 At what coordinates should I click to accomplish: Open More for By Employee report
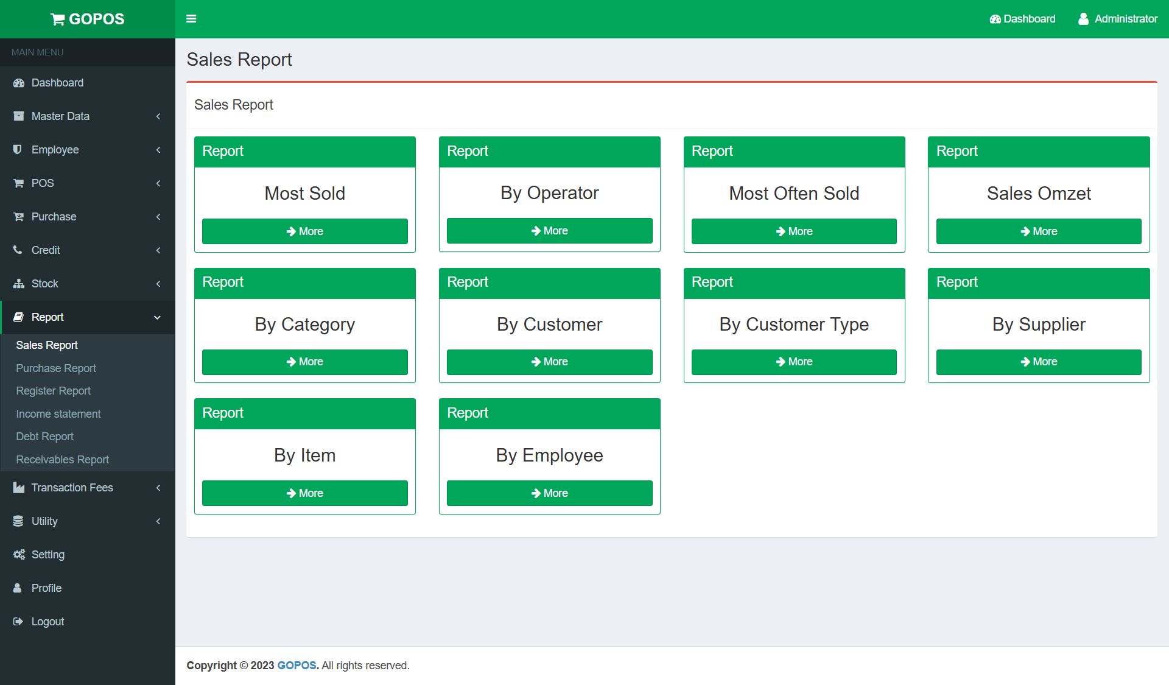549,493
